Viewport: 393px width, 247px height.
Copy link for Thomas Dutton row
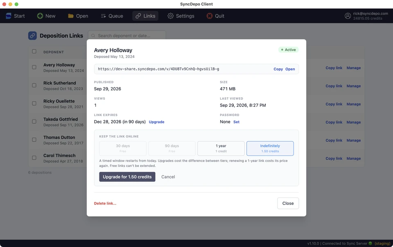pos(334,140)
